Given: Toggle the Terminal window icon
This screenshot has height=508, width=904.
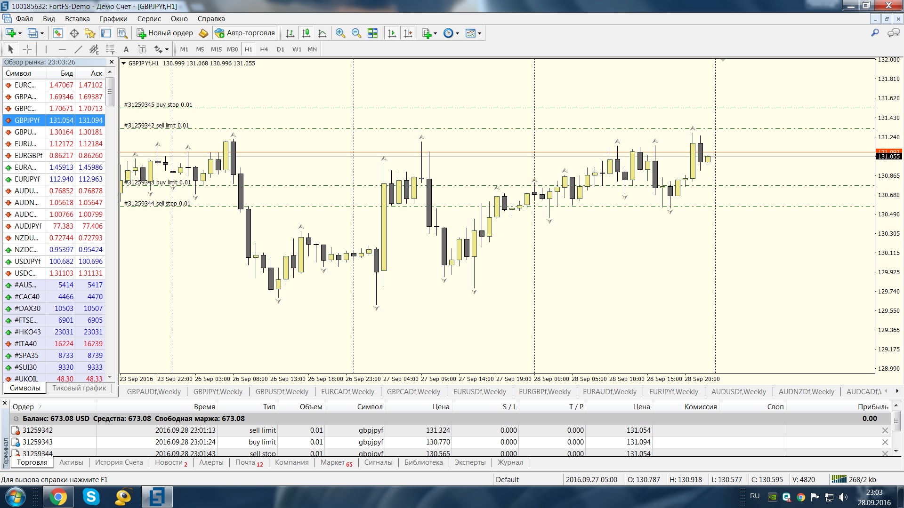Looking at the screenshot, I should [x=106, y=33].
